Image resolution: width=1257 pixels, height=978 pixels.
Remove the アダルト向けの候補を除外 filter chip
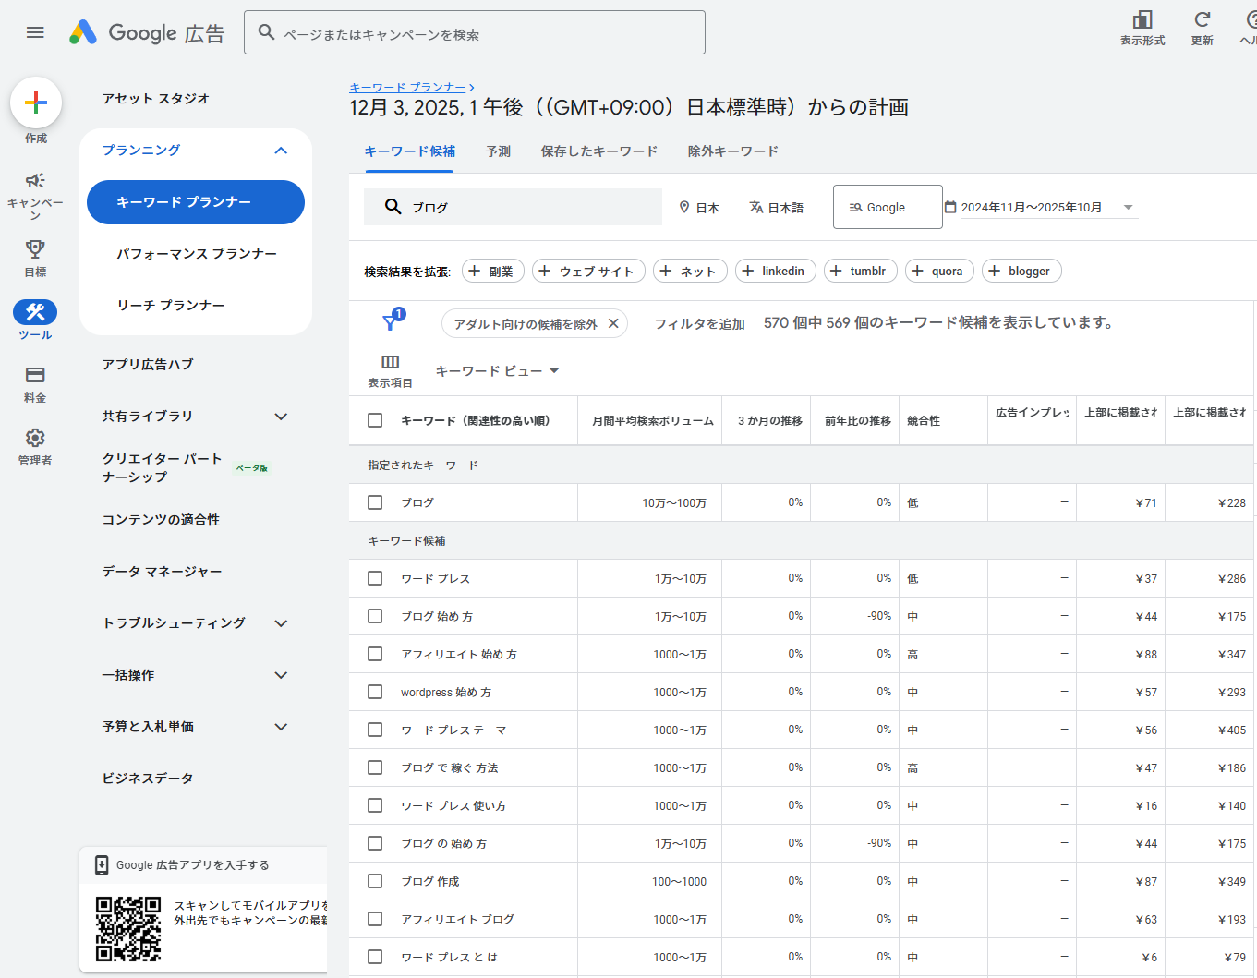[613, 323]
